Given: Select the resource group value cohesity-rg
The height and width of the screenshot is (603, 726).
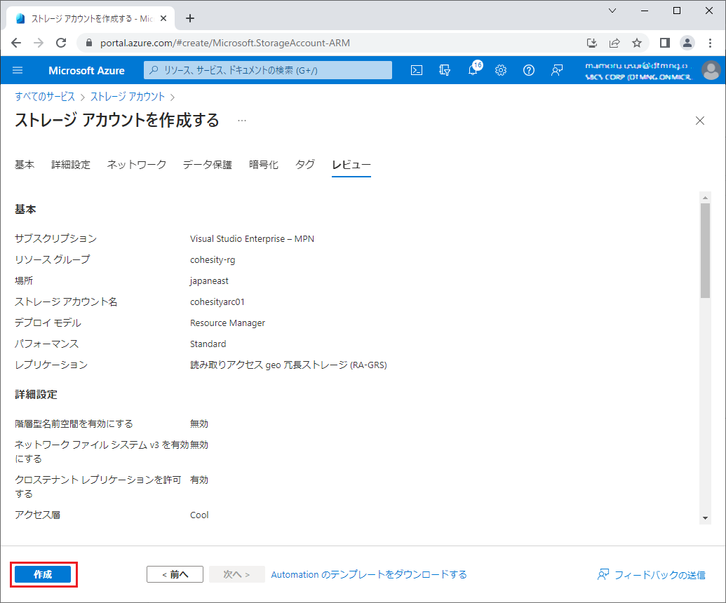Looking at the screenshot, I should click(x=213, y=259).
